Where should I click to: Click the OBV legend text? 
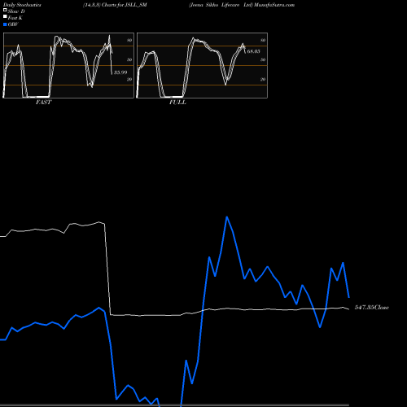click(13, 24)
